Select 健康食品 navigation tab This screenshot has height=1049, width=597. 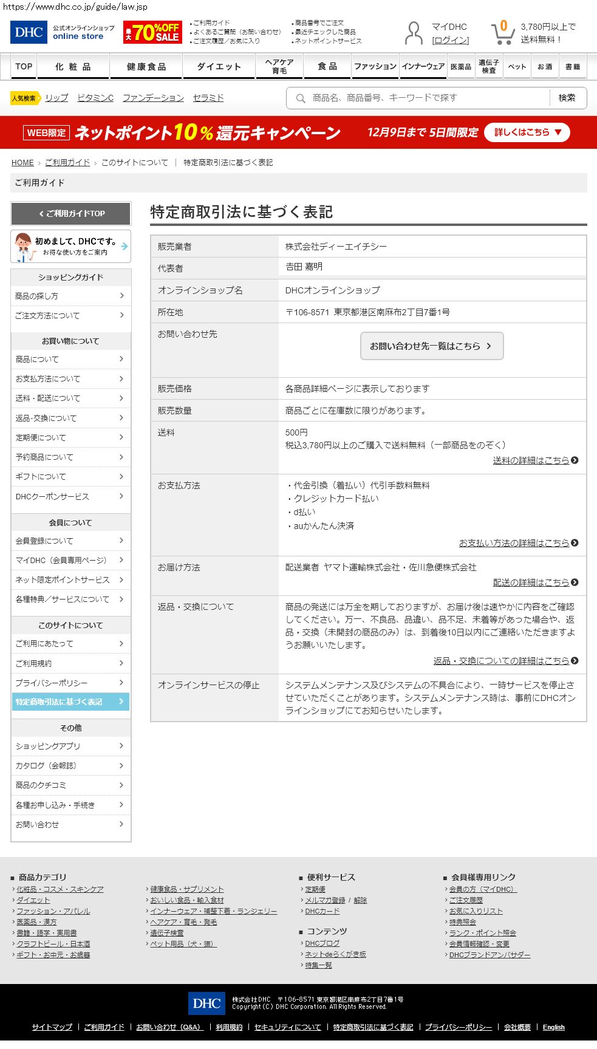146,67
